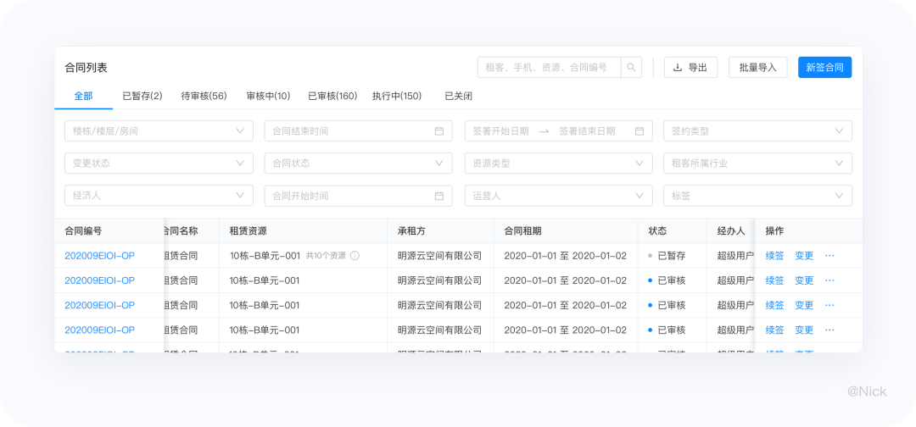Select the 已关闭 tab
The height and width of the screenshot is (427, 916).
coord(459,97)
